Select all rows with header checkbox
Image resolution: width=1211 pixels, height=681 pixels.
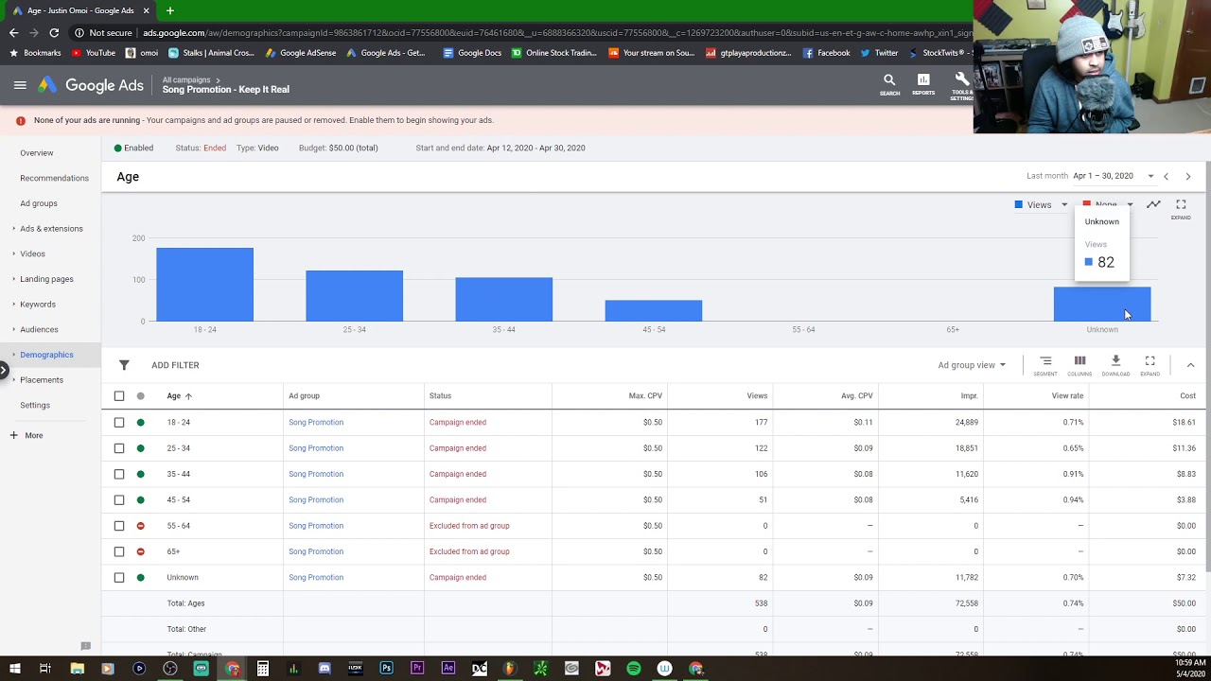[x=119, y=396]
